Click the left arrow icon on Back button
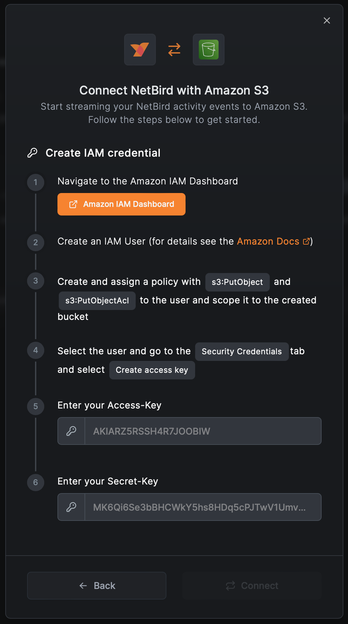348x624 pixels. pyautogui.click(x=82, y=585)
